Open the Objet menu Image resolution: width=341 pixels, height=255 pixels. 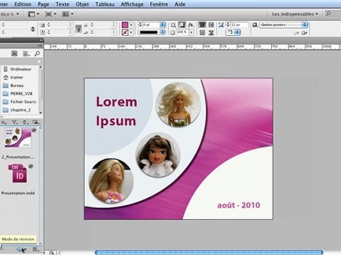[x=82, y=4]
